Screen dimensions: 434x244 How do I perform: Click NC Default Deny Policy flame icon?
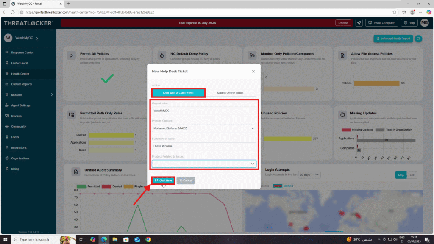[162, 55]
